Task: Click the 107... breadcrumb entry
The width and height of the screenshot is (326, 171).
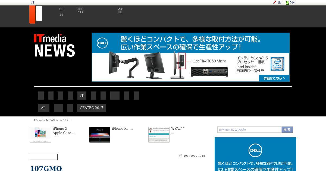Action: (x=67, y=120)
